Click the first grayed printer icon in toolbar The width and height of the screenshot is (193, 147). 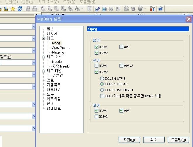[x=28, y=9]
